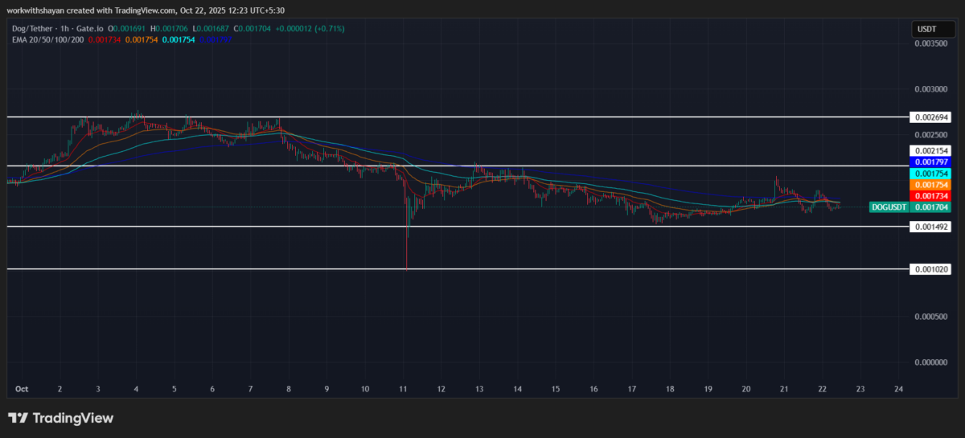Select the 0.001020 horizontal line price label
The width and height of the screenshot is (965, 438).
click(931, 269)
